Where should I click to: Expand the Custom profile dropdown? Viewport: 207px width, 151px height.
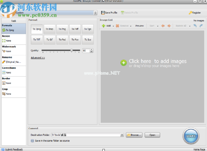95,13
